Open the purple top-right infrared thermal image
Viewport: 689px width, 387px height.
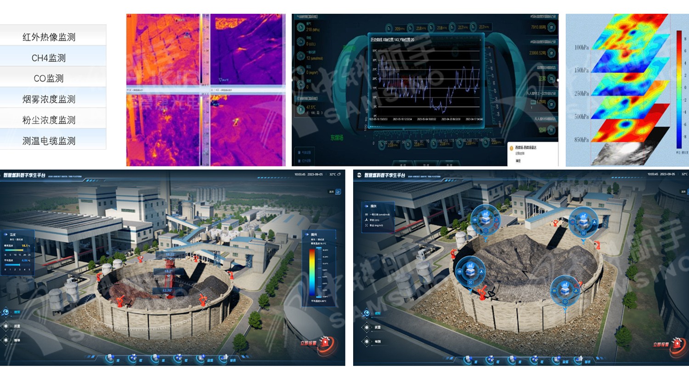tap(247, 50)
